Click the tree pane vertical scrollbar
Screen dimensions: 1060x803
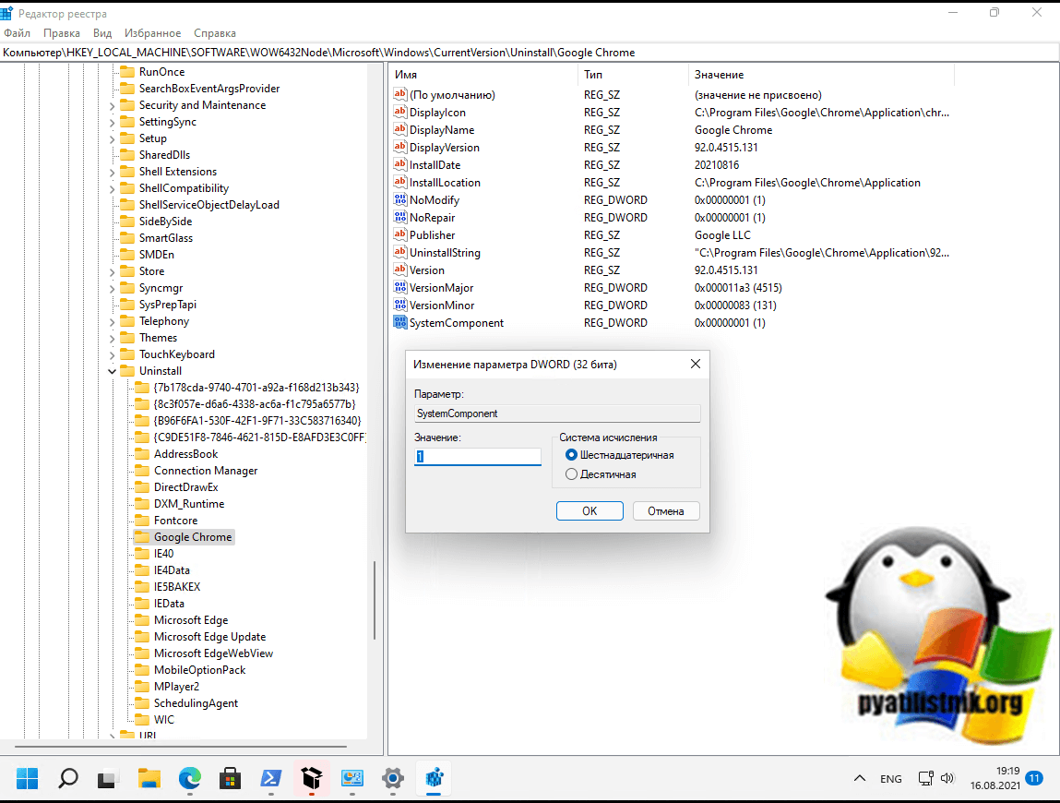374,600
